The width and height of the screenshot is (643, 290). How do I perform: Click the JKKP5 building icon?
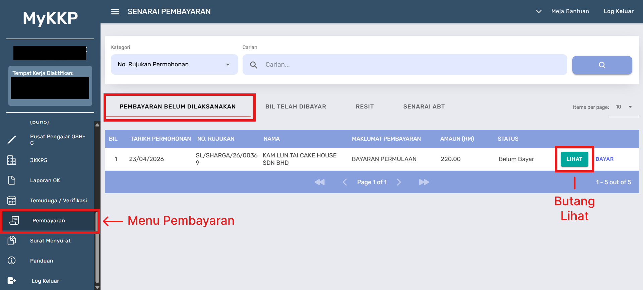pyautogui.click(x=12, y=160)
